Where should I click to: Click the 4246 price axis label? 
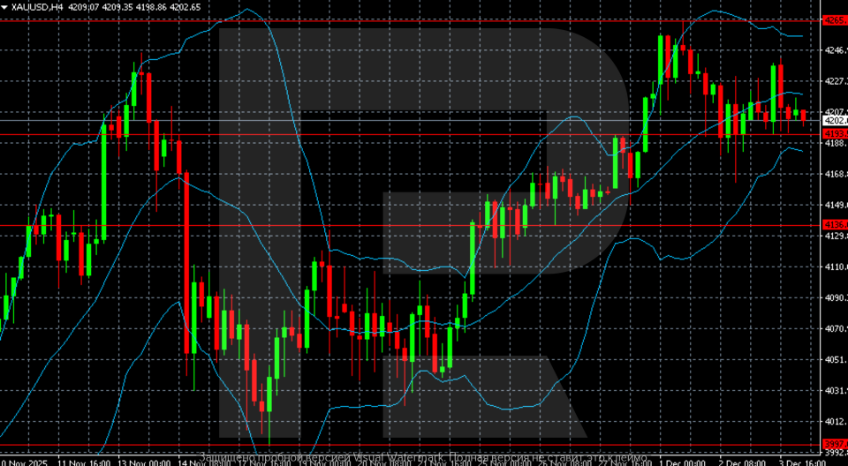[x=834, y=51]
